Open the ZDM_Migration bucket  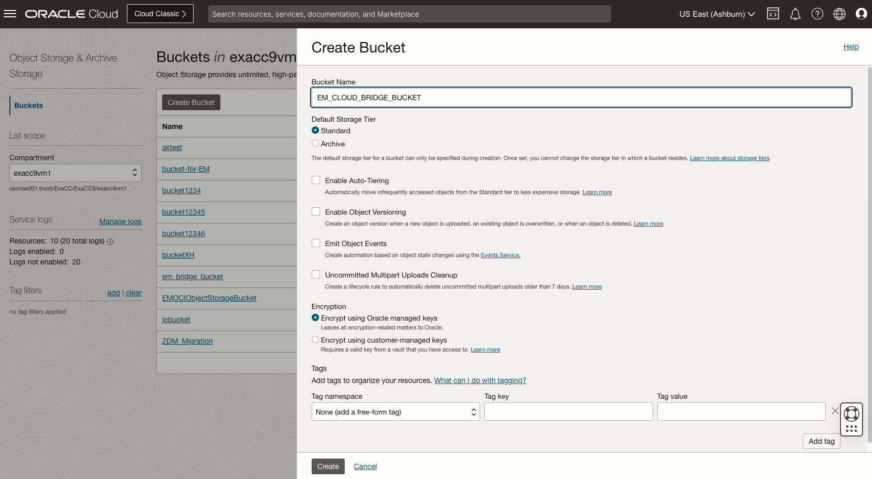[187, 341]
